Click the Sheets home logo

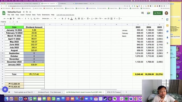[4, 13]
